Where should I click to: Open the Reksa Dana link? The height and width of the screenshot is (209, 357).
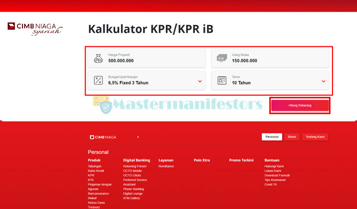(96, 202)
